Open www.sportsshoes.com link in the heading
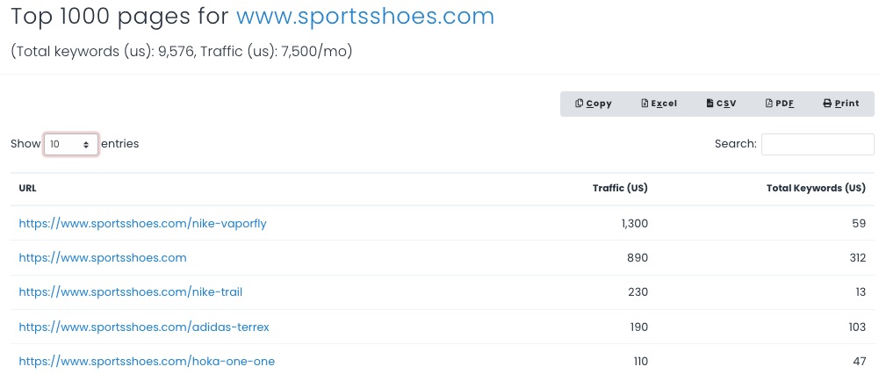879x374 pixels. 365,17
